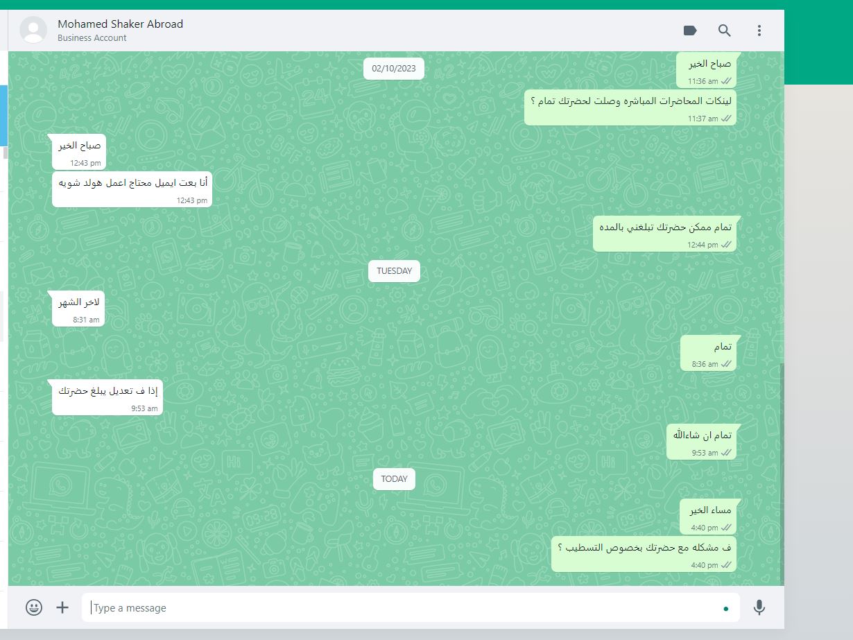This screenshot has width=853, height=640.
Task: Click the 02/10/2023 date badge
Action: (x=394, y=68)
